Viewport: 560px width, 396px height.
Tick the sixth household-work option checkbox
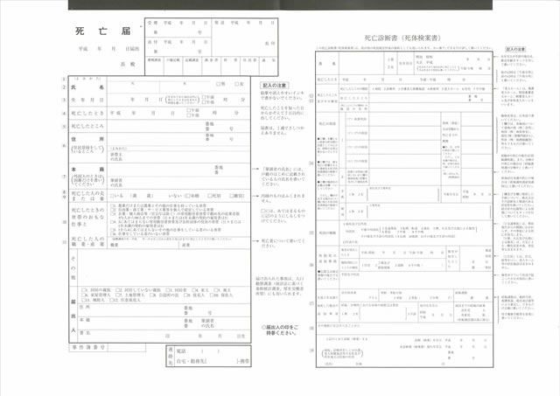pos(113,233)
